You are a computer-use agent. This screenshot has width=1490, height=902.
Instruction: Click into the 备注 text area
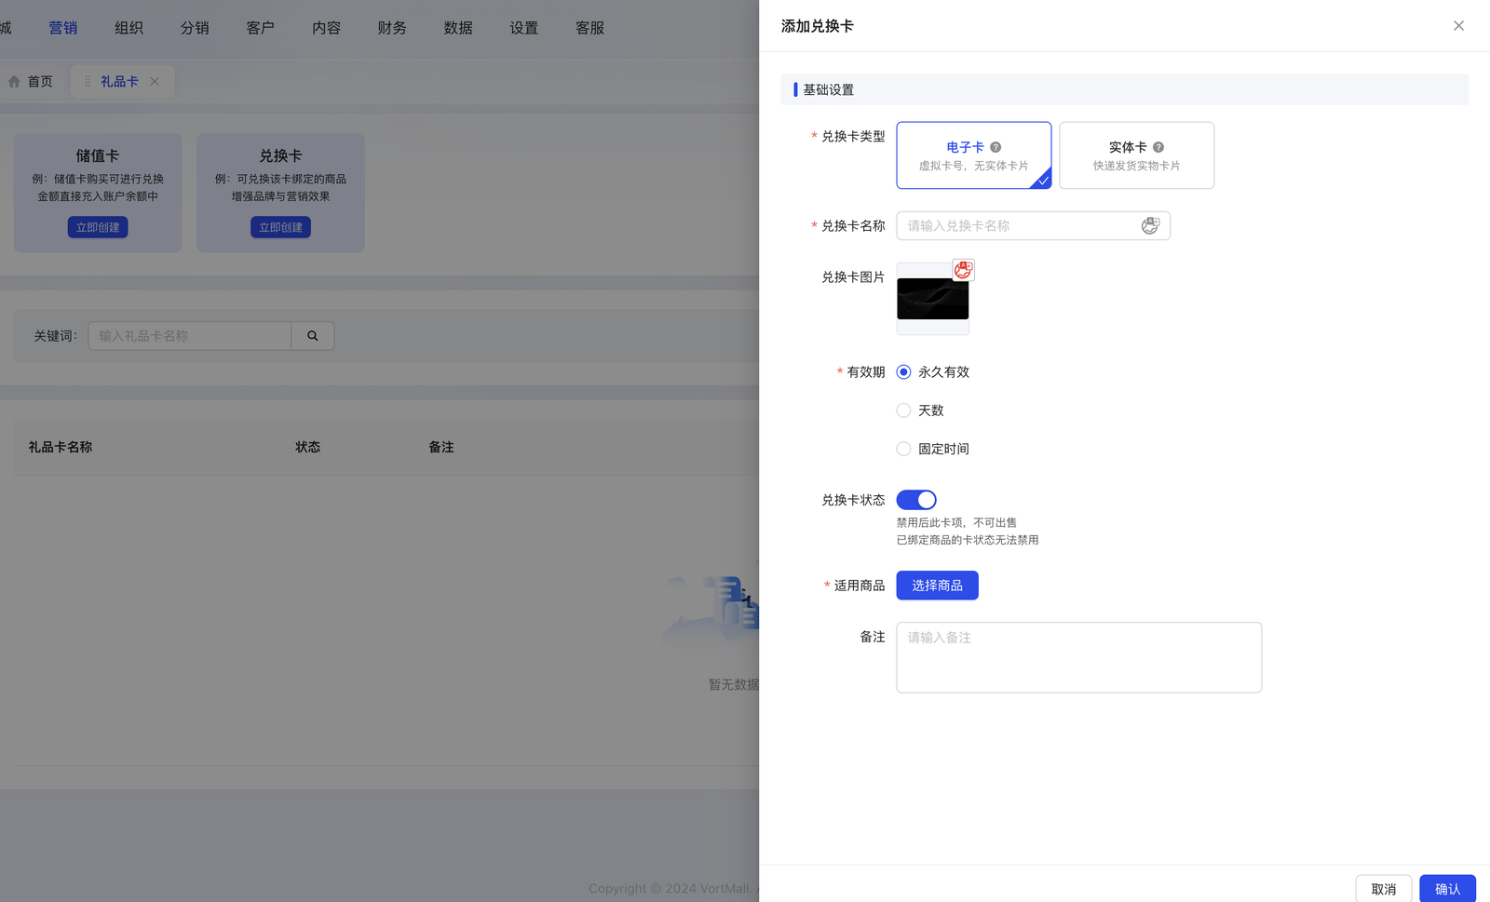1078,657
